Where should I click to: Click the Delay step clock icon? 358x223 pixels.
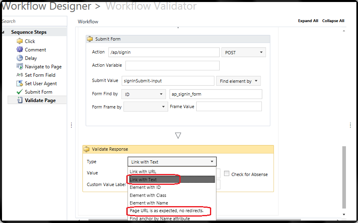(20, 58)
